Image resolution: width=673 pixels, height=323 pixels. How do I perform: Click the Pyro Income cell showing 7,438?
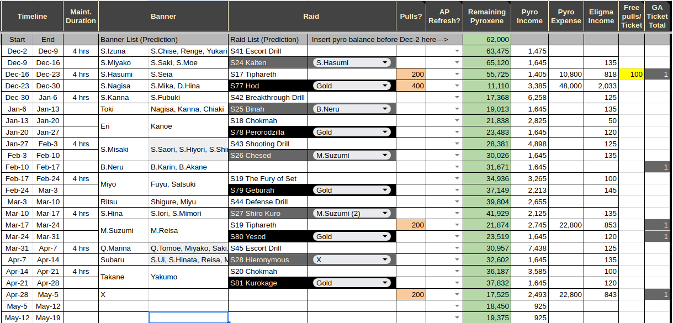(x=530, y=248)
